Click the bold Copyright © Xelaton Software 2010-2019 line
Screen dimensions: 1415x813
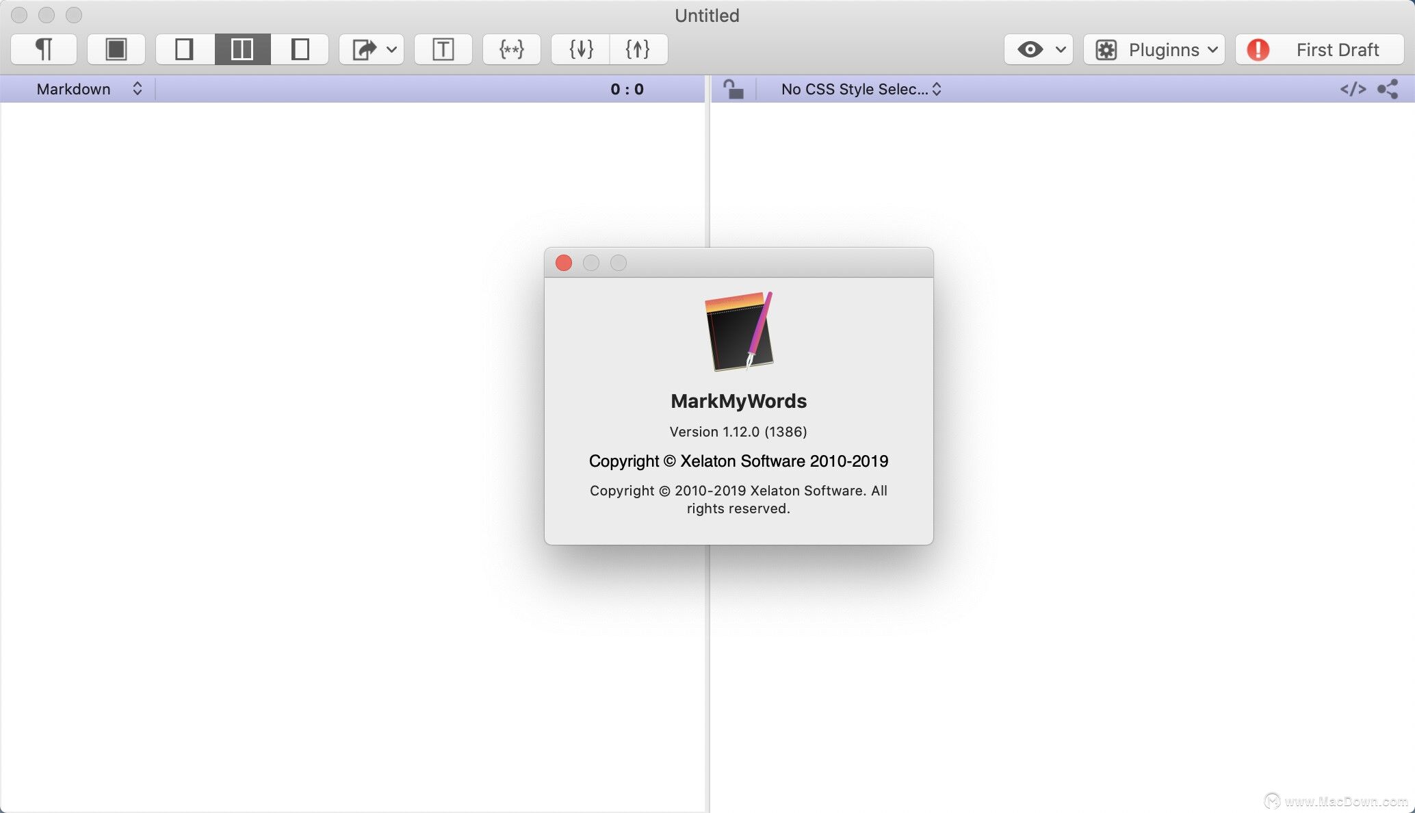(738, 461)
